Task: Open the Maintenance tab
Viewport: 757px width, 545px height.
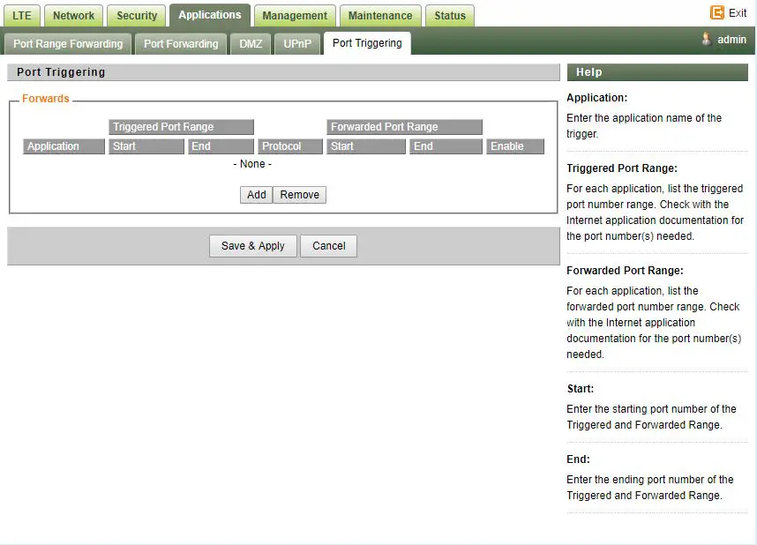Action: pos(380,16)
